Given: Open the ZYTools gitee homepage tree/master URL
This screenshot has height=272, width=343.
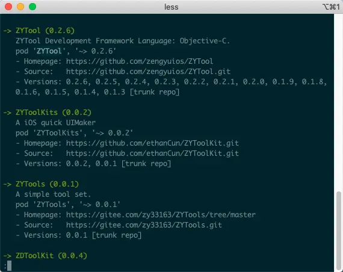Looking at the screenshot, I should click(161, 215).
